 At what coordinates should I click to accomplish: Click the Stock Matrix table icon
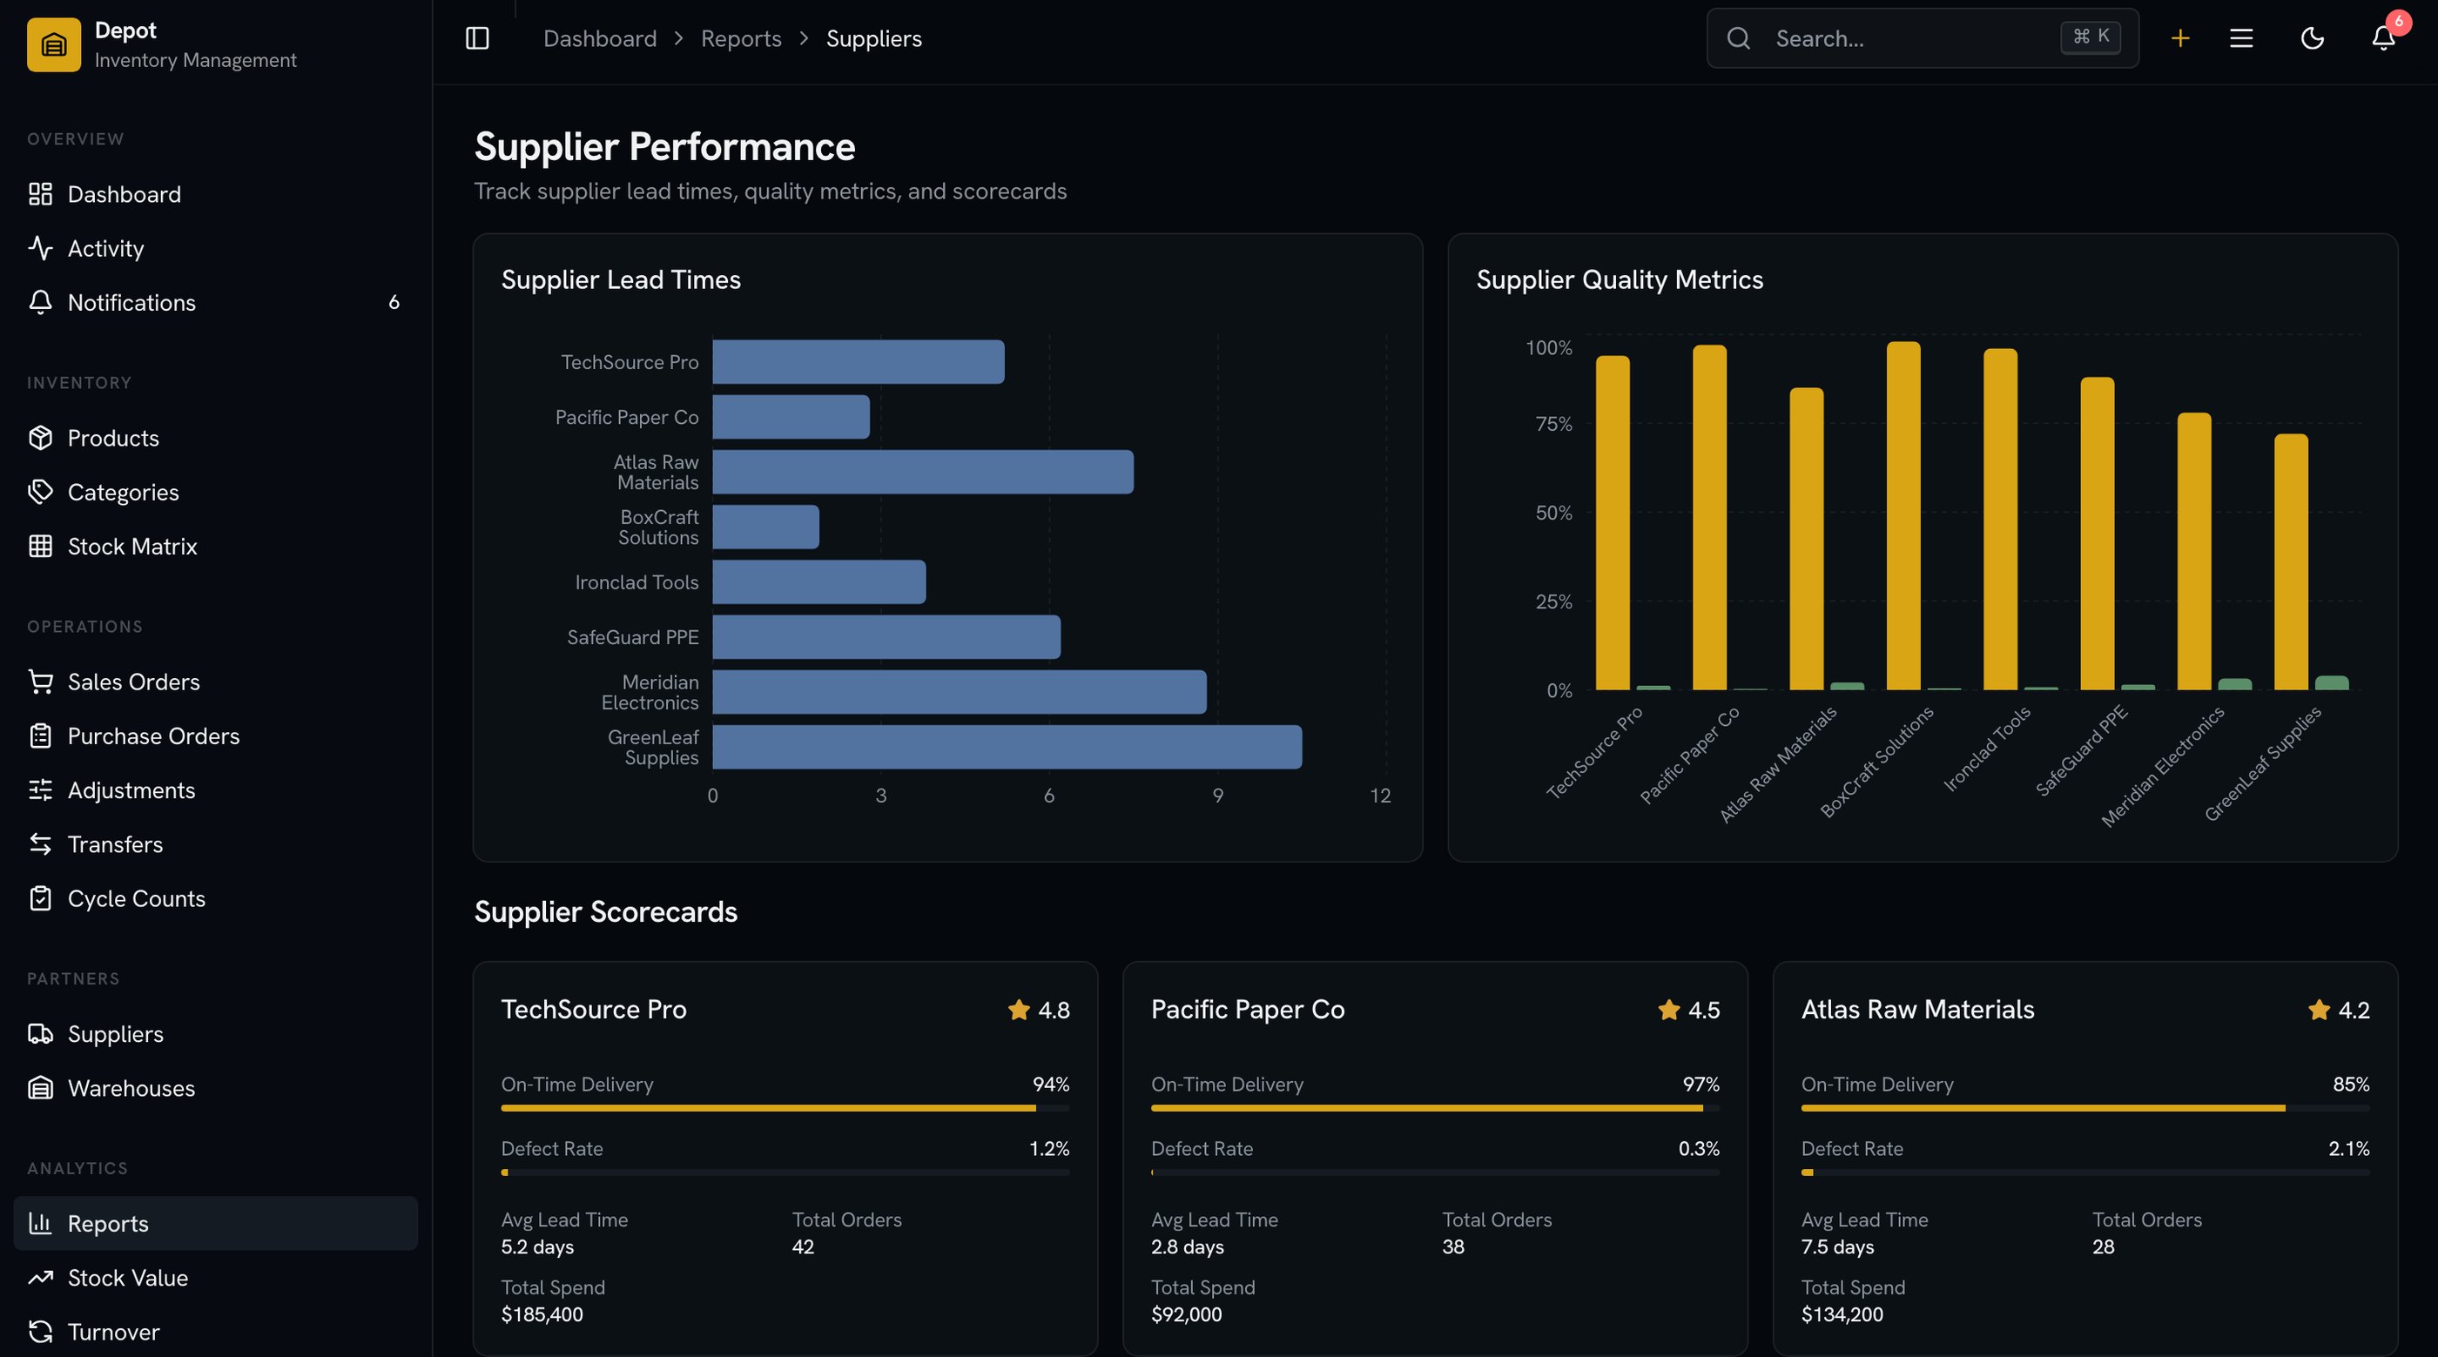click(x=41, y=546)
